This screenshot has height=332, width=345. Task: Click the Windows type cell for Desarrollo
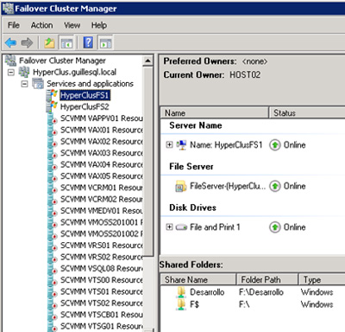[x=317, y=292]
